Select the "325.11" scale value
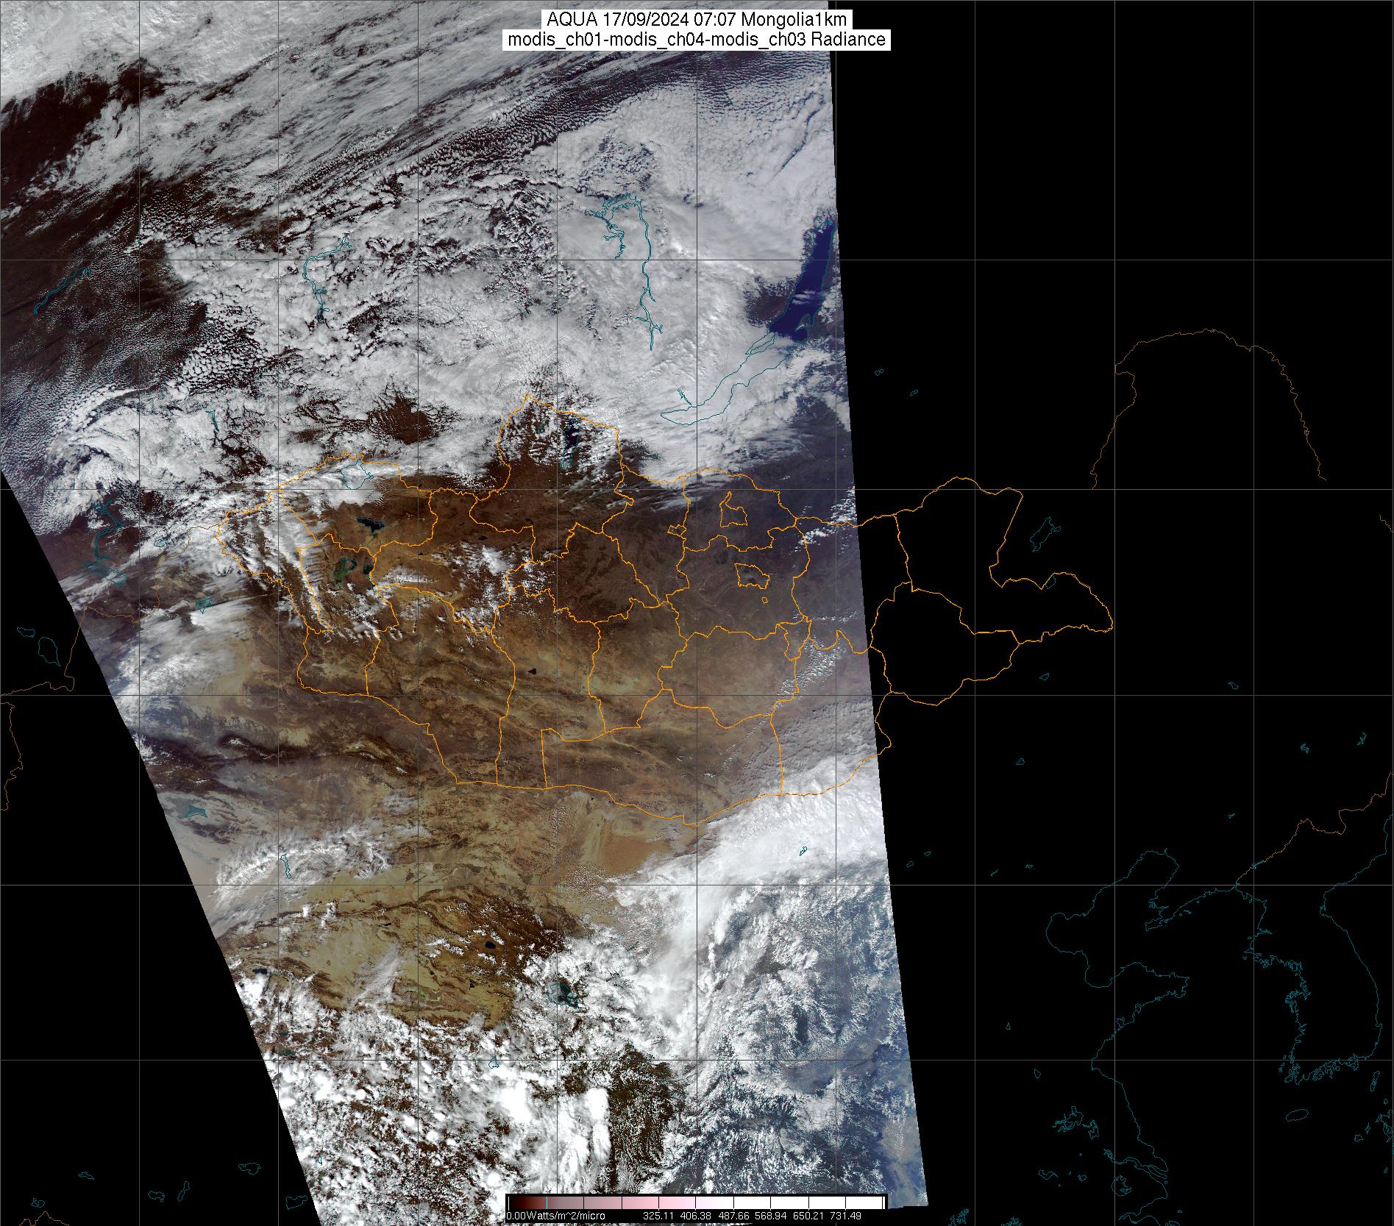This screenshot has height=1226, width=1394. [x=659, y=1216]
